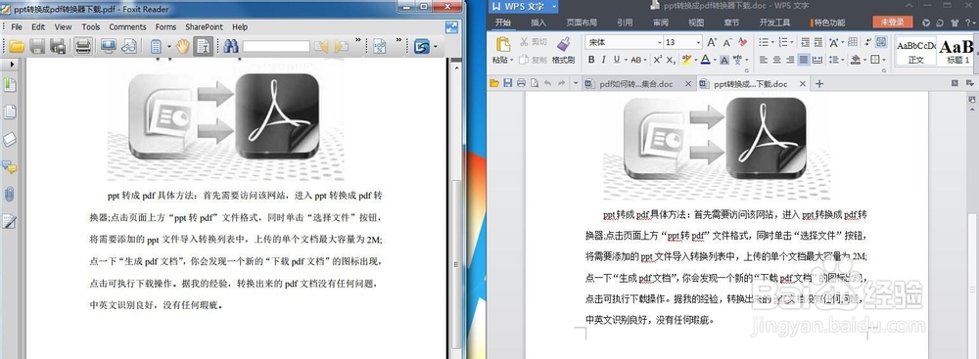Click the align left icon in WPS
This screenshot has height=359, width=979.
point(764,60)
